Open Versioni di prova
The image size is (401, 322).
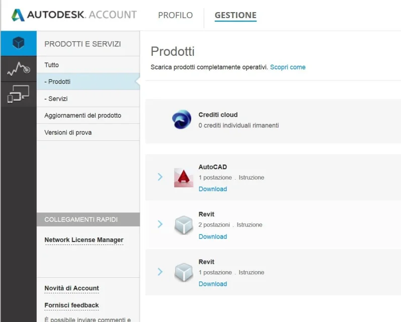88,132
